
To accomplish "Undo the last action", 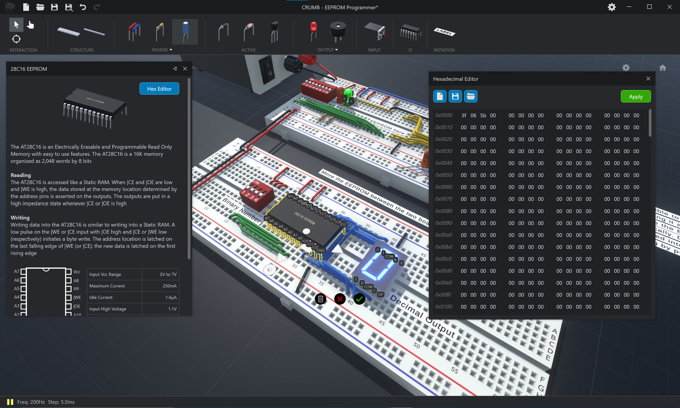I will click(x=83, y=7).
